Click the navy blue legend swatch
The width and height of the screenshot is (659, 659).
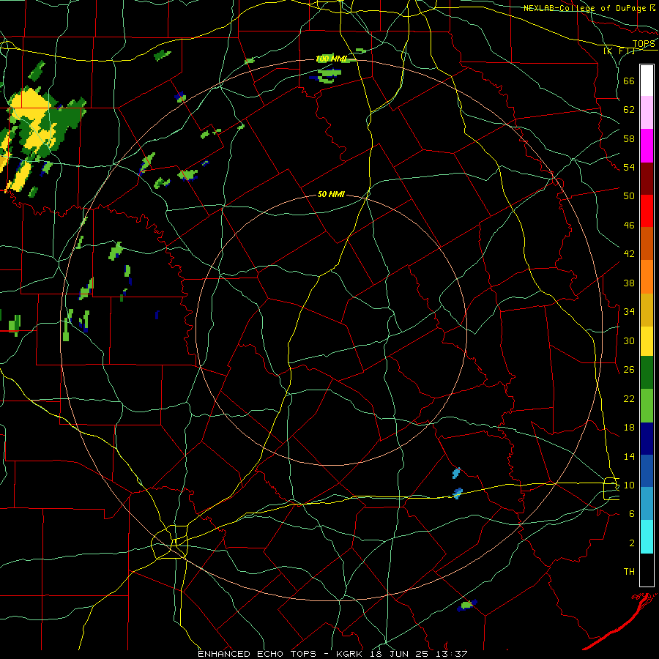(x=647, y=439)
